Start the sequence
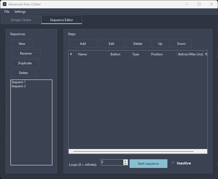 (x=148, y=164)
